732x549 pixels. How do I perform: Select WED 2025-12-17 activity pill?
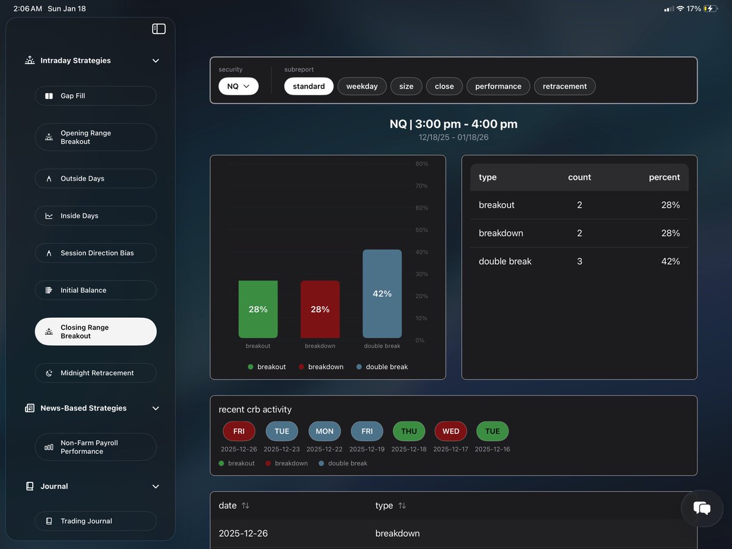451,431
